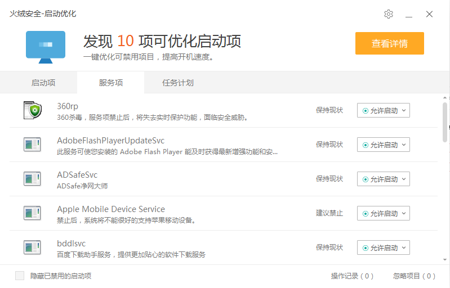Click the ADSafeSvc service icon
The height and width of the screenshot is (288, 450).
pos(32,179)
